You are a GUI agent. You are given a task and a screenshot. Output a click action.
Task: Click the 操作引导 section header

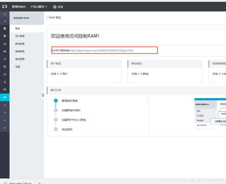pyautogui.click(x=137, y=90)
